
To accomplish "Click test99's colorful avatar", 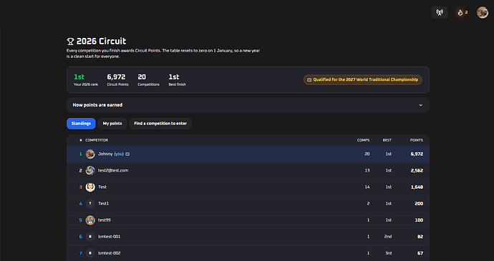I will [90, 220].
